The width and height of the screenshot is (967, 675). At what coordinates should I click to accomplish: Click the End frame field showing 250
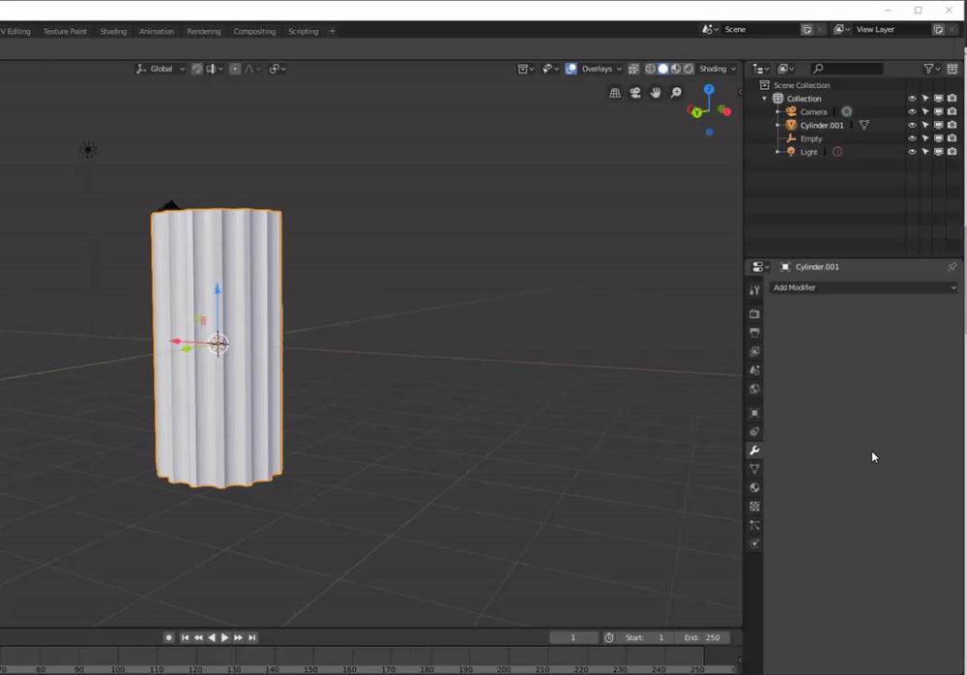click(x=704, y=637)
